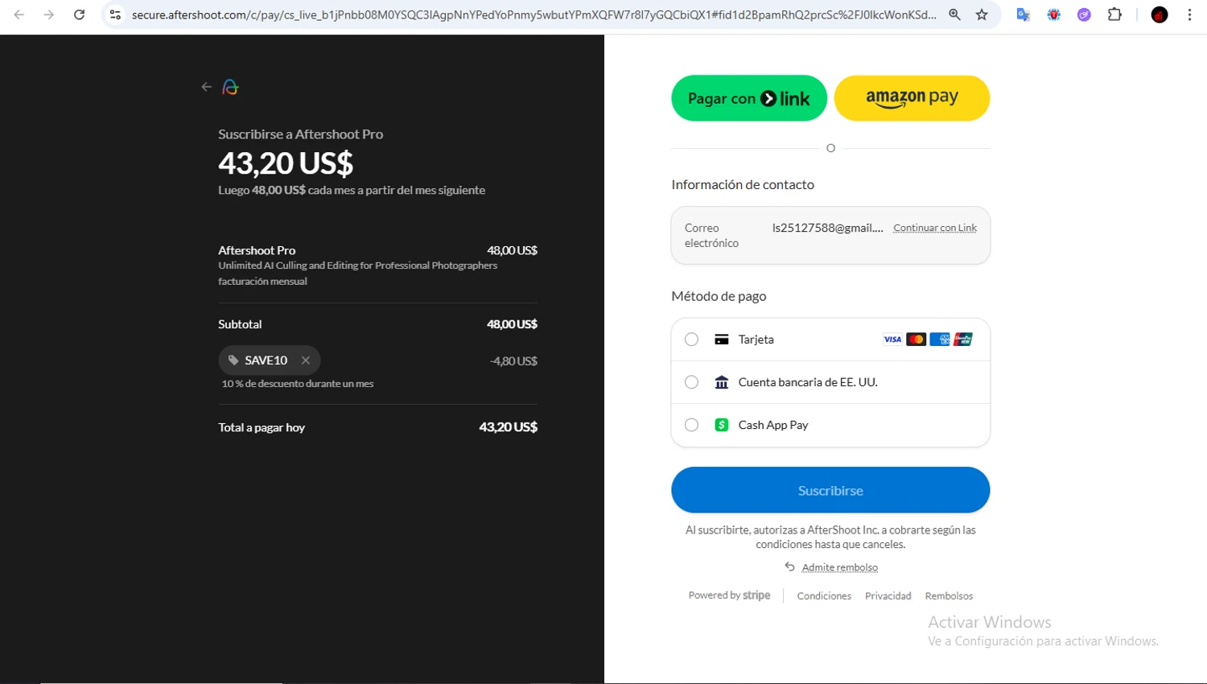Image resolution: width=1207 pixels, height=684 pixels.
Task: Click the zoom magnifier icon in address bar
Action: (954, 14)
